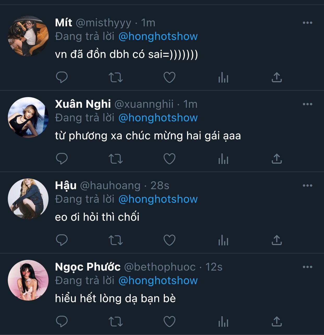Retweet Mít's reply
The image size is (324, 335).
pos(116,77)
